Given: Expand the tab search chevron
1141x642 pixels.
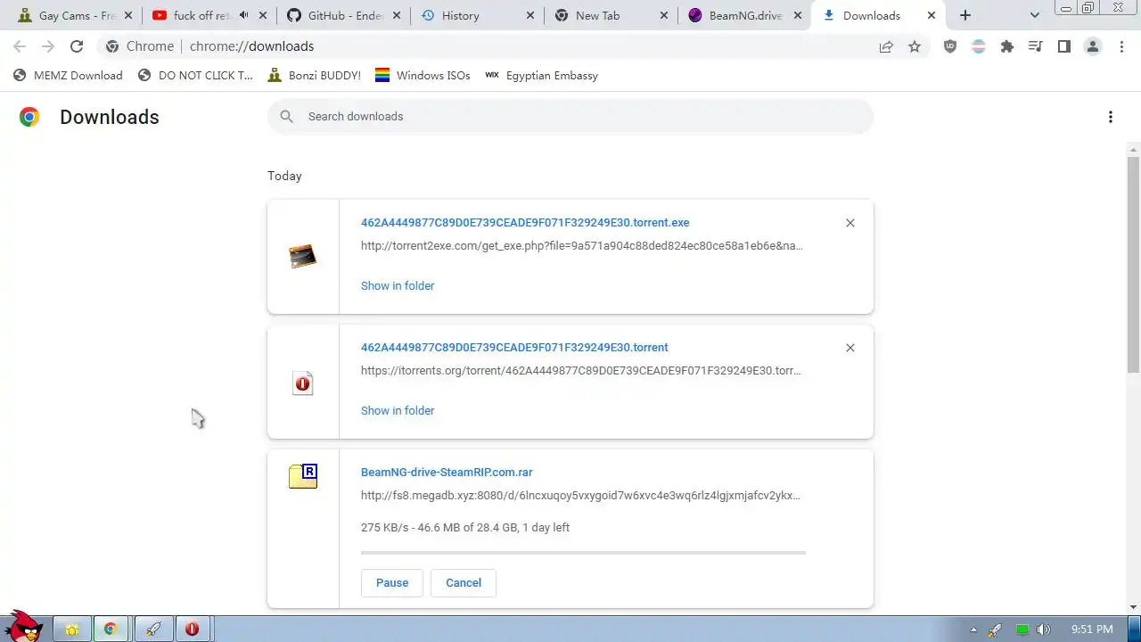Looking at the screenshot, I should pyautogui.click(x=1035, y=15).
